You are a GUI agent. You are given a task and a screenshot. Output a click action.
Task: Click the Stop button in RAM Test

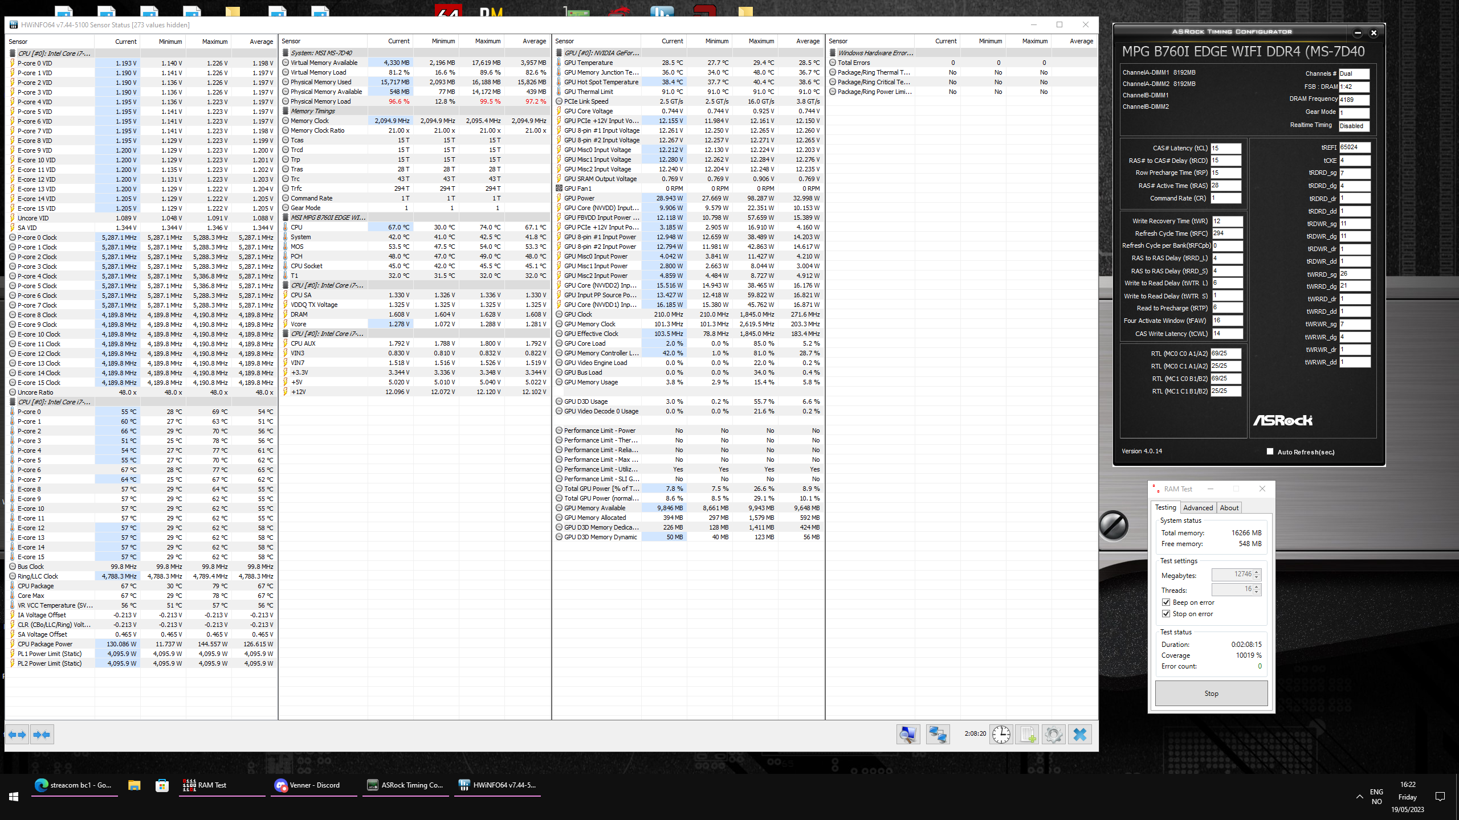[x=1211, y=694]
